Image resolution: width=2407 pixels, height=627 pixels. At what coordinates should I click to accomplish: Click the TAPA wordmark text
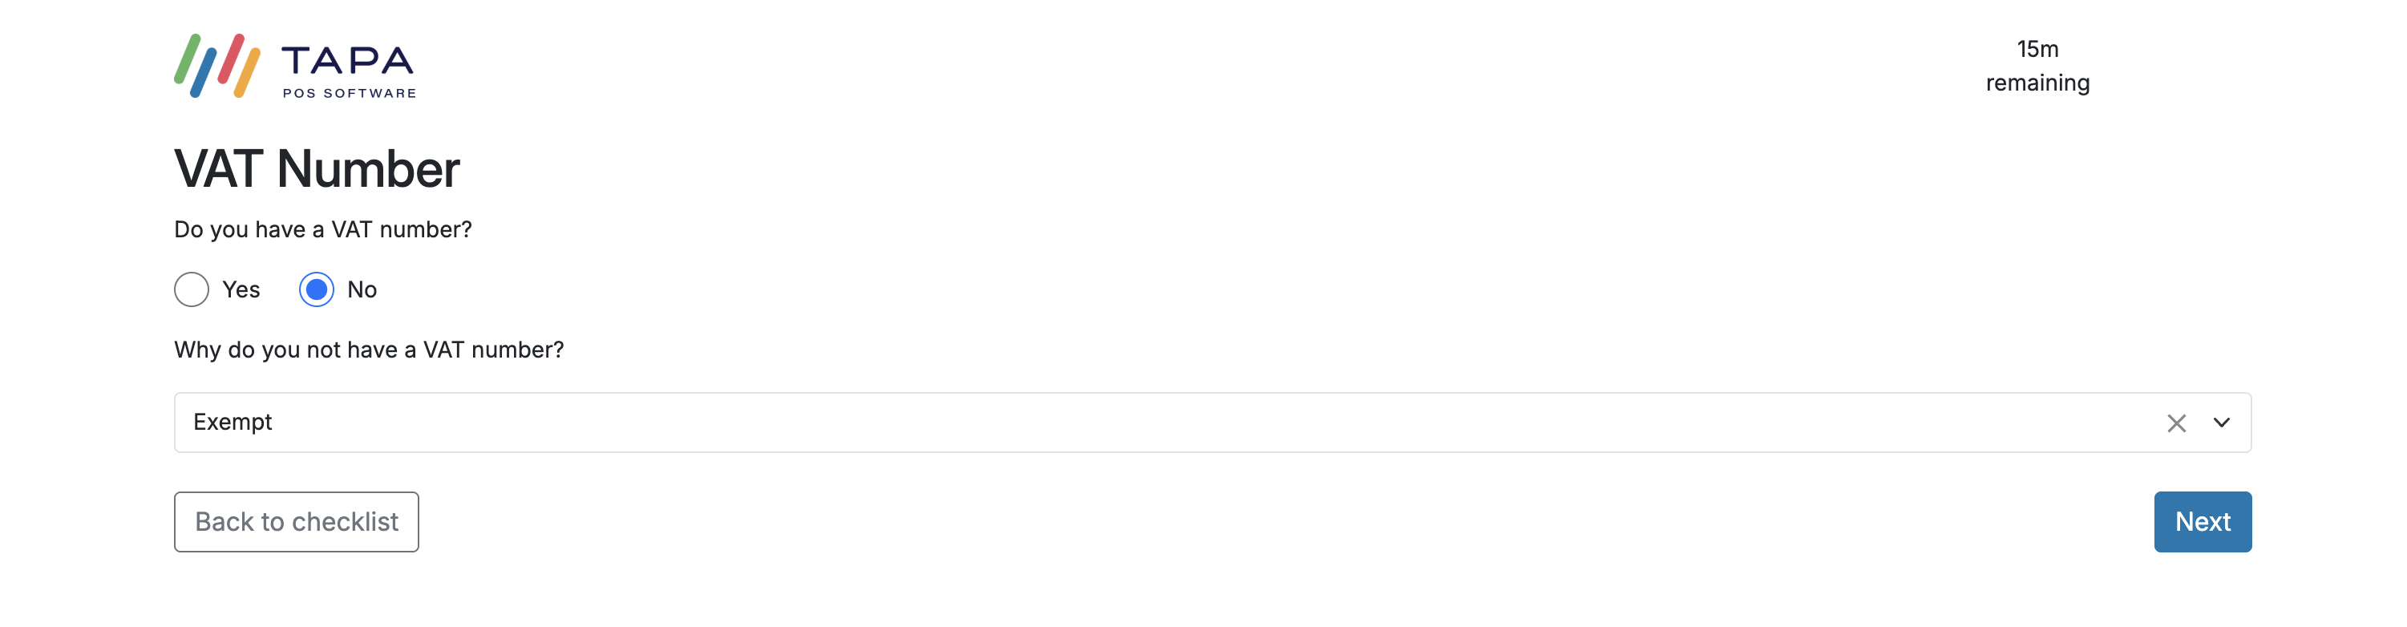348,61
